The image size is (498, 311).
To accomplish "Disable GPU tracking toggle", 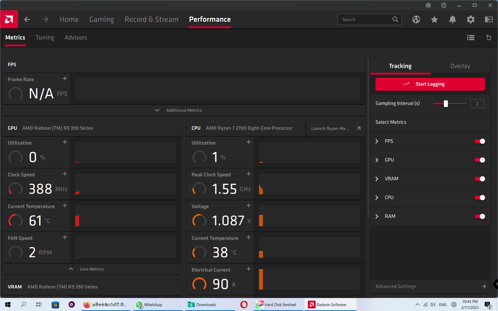I will pyautogui.click(x=480, y=160).
